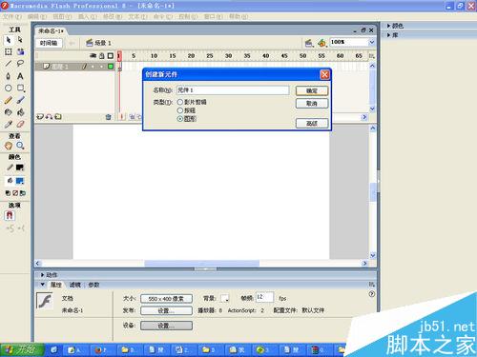Viewport: 477px width, 357px height.
Task: Switch to the 滤镜 tab
Action: tap(75, 285)
